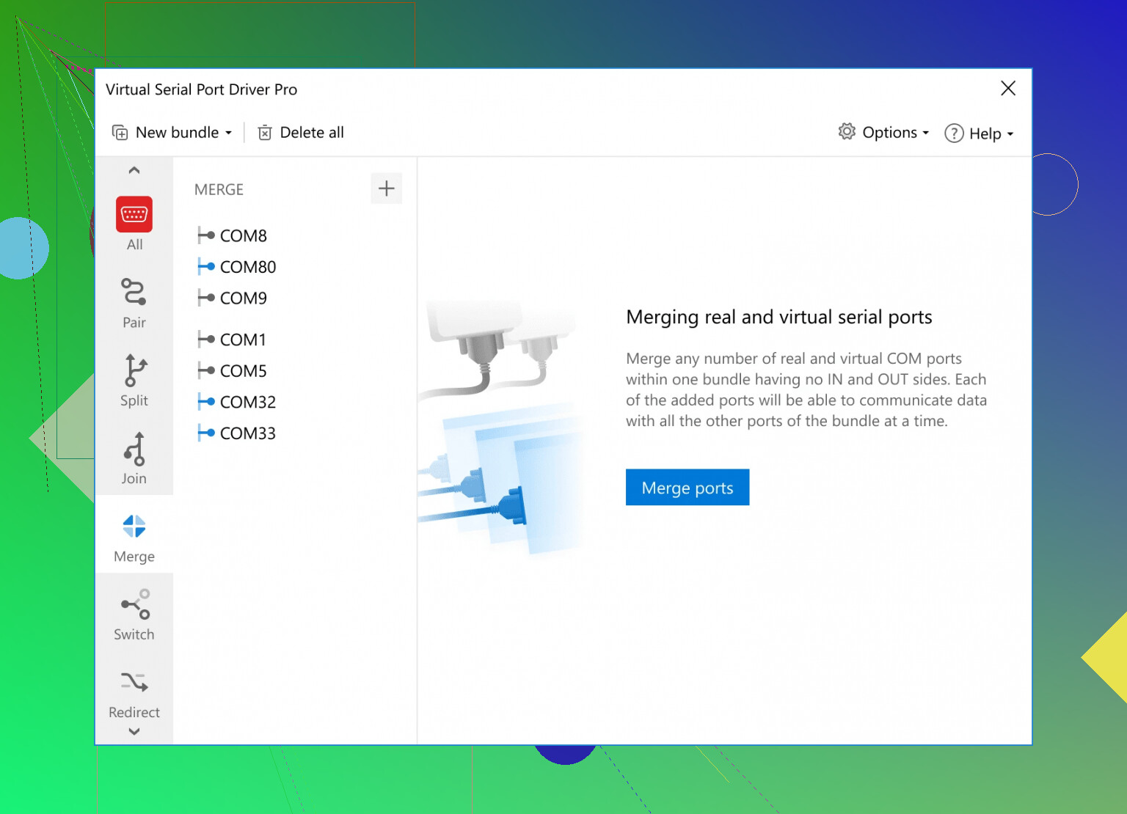
Task: Select COM32 in the merge list
Action: pyautogui.click(x=248, y=402)
